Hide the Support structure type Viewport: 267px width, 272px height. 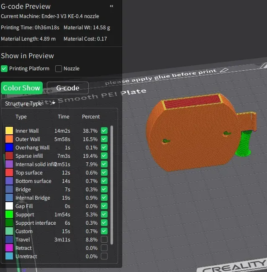(104, 214)
